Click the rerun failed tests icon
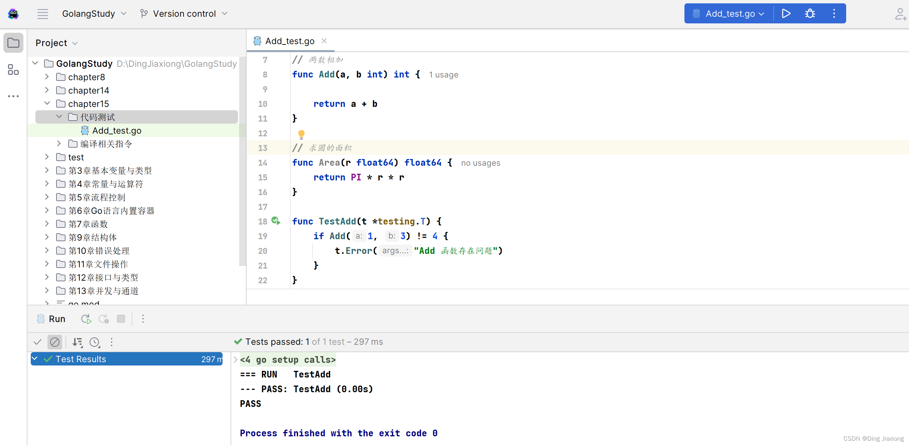Viewport: 909px width, 445px height. [104, 319]
